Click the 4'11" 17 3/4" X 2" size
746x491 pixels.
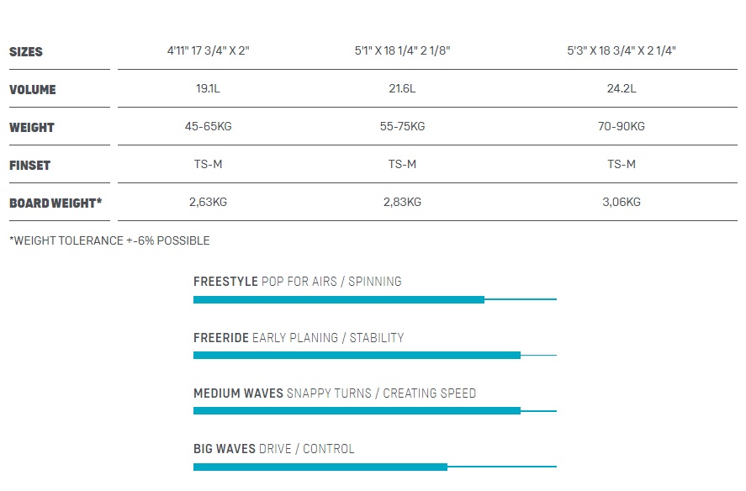tap(209, 50)
